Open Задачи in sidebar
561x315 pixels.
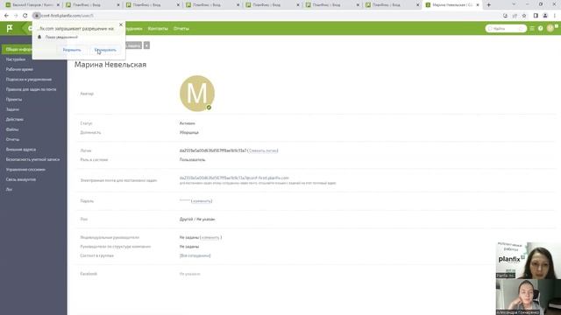point(12,109)
